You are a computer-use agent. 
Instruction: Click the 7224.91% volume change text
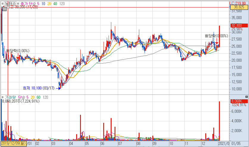(239, 105)
